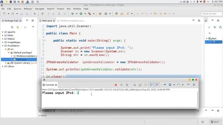Screen dimensions: 223x125
Task: Click the Back navigation arrow icon
Action: 161,14
